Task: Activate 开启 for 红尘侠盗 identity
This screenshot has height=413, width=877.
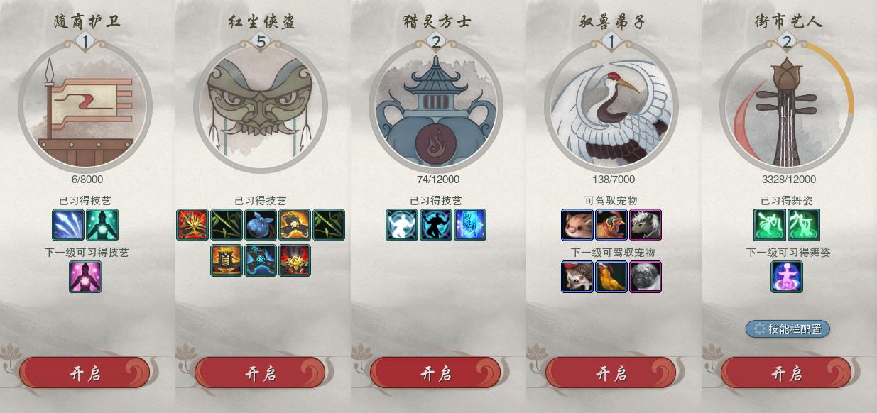Action: (x=261, y=373)
